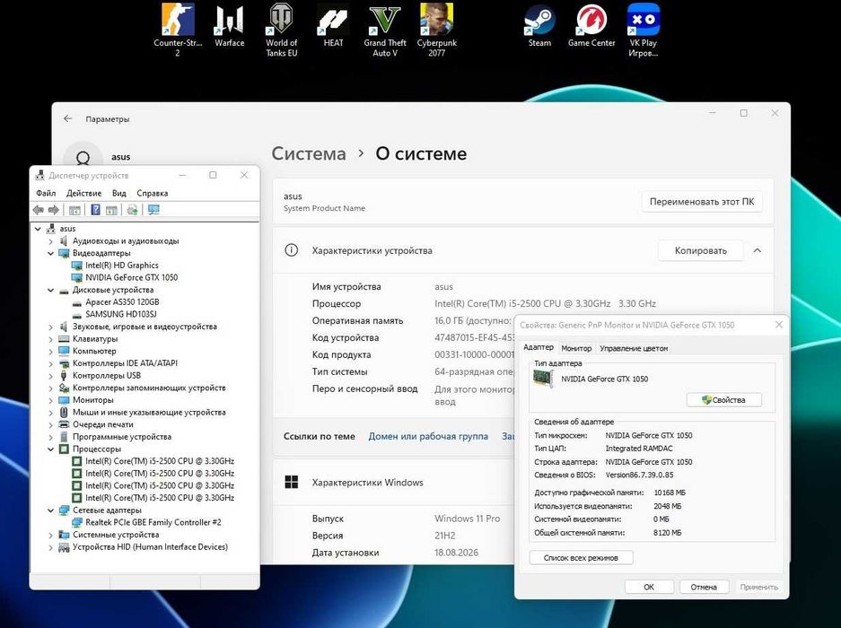Click the printer-style update driver toolbar icon

coord(133,210)
